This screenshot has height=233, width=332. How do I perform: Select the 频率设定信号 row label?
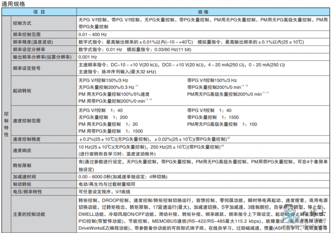point(27,68)
